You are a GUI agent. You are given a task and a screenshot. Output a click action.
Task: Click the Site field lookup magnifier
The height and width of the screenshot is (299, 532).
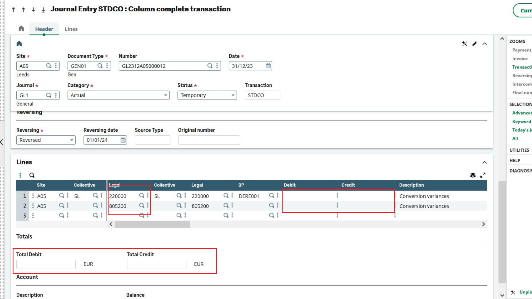(48, 66)
